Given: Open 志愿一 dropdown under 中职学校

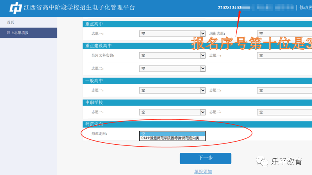Looking at the screenshot, I should 172,112.
